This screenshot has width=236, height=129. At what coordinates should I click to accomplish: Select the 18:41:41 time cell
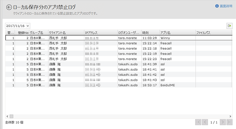pyautogui.click(x=151, y=69)
